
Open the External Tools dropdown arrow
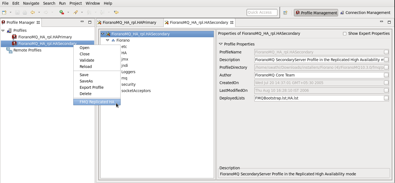pos(82,12)
